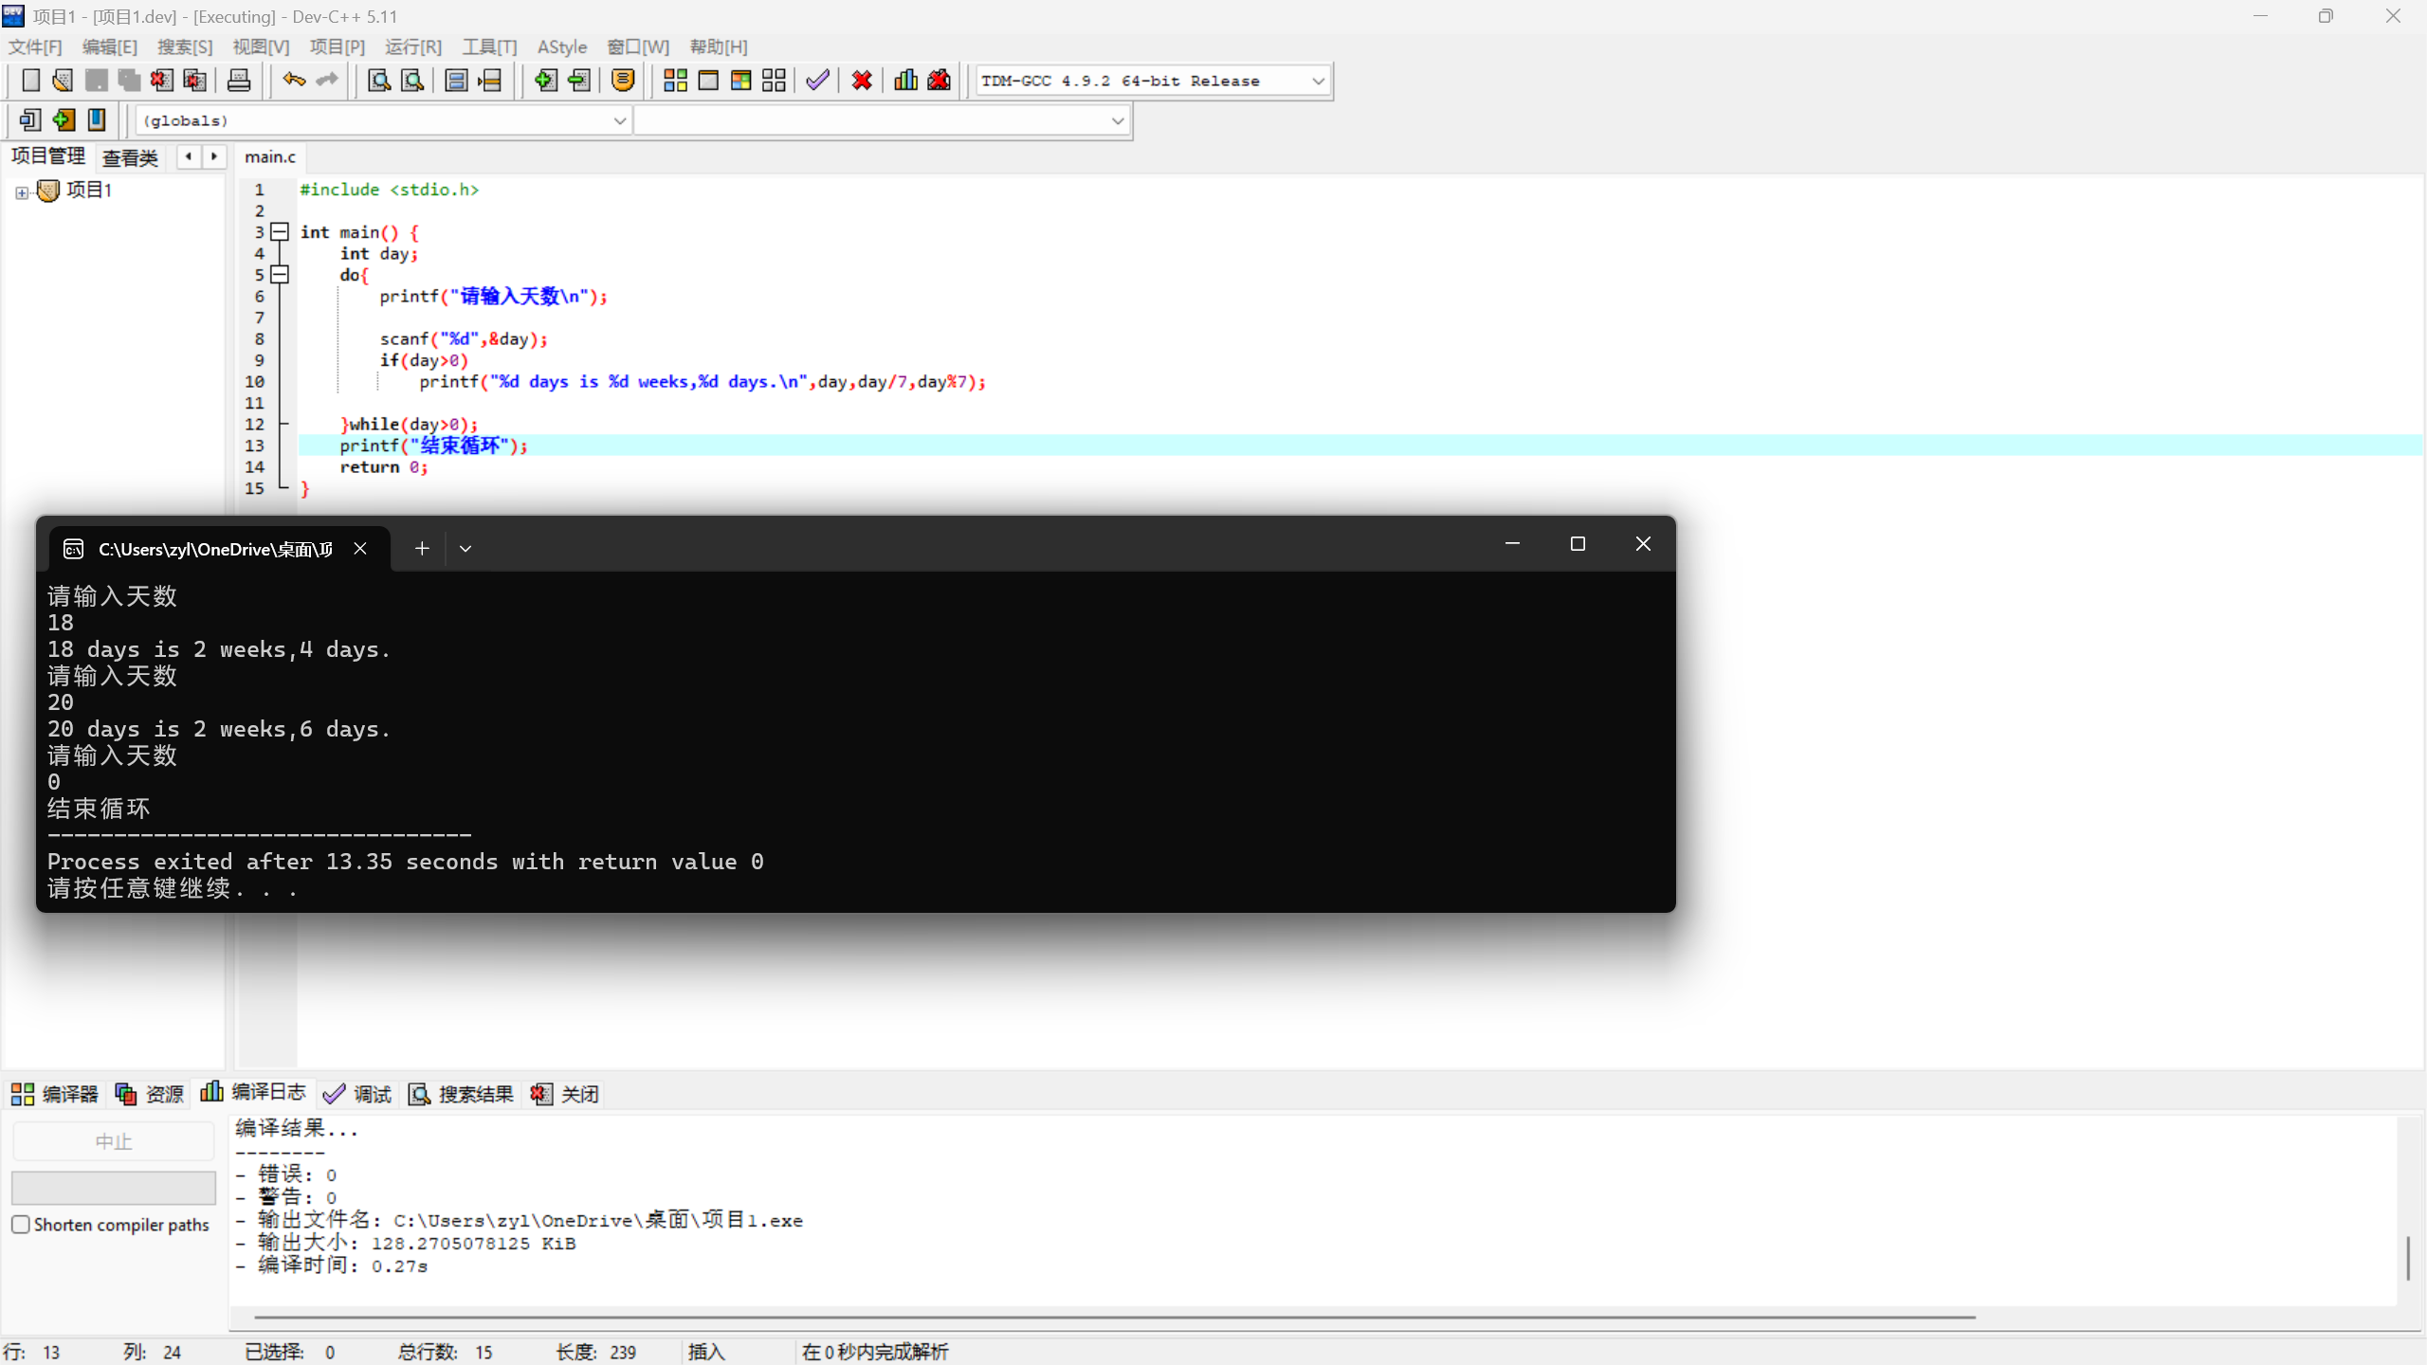The height and width of the screenshot is (1365, 2427).
Task: Collapse the do-loop fold marker at line 5
Action: pos(280,274)
